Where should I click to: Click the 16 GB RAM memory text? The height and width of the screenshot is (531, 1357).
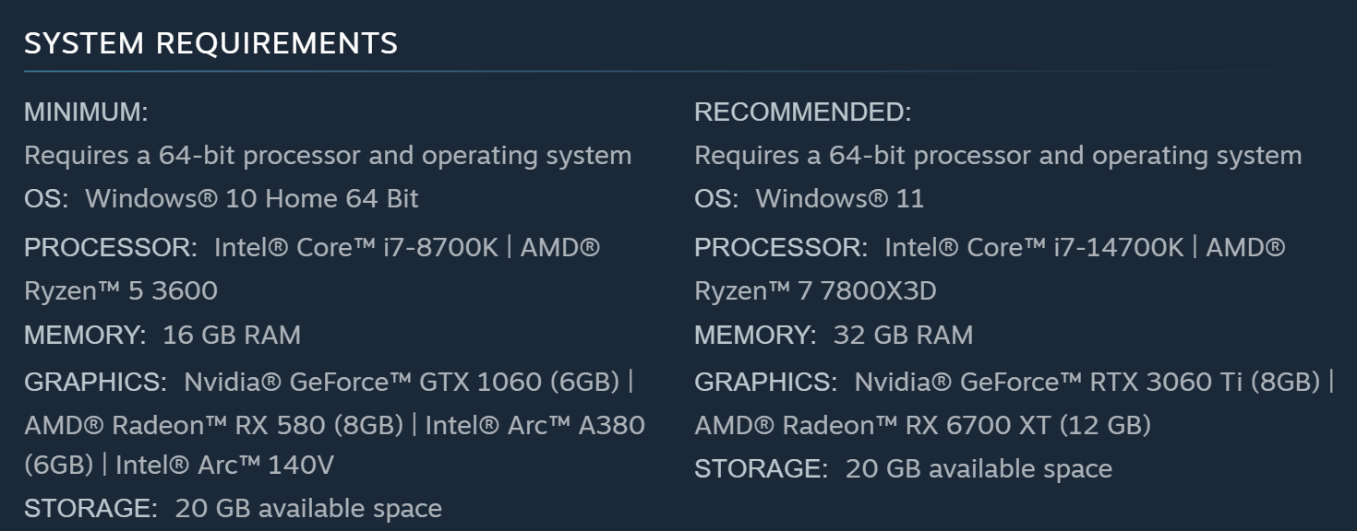pyautogui.click(x=231, y=335)
